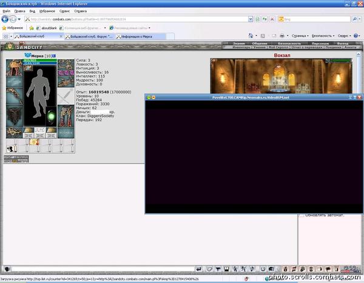The width and height of the screenshot is (364, 283).
Task: Stop loading with the red X icon
Action: point(272,19)
